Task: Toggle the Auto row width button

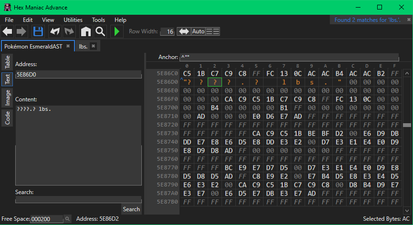Action: pos(198,31)
